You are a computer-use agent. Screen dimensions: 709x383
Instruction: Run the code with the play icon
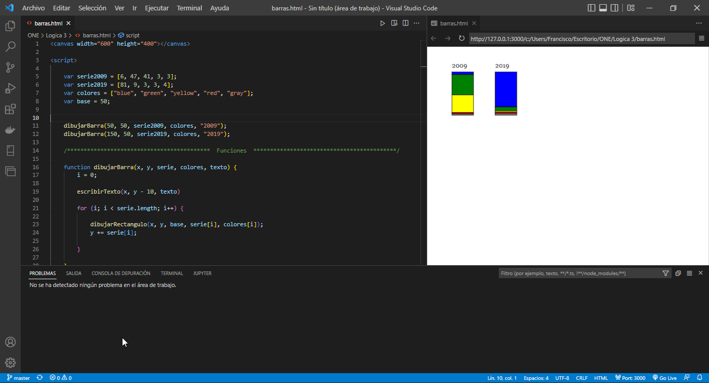pos(383,23)
